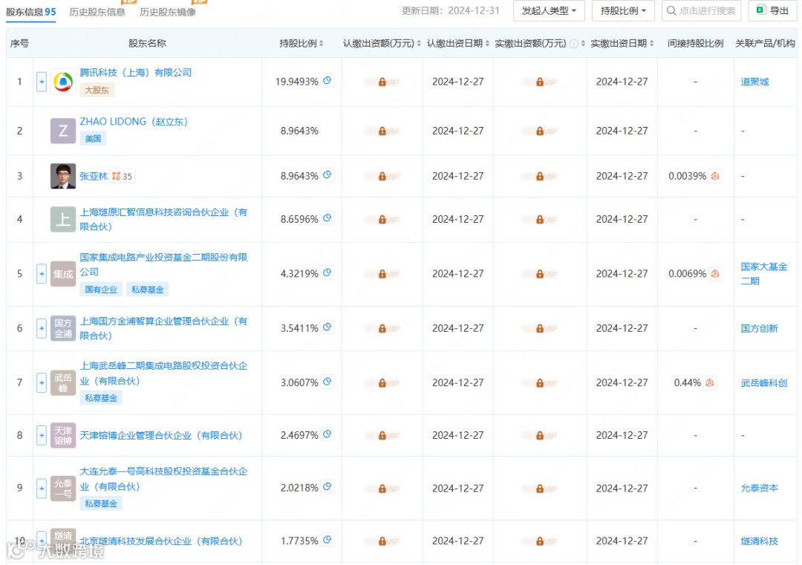Open 上海燧原汇智信息科技咨询合伙企业 link
The height and width of the screenshot is (565, 802).
pos(163,219)
